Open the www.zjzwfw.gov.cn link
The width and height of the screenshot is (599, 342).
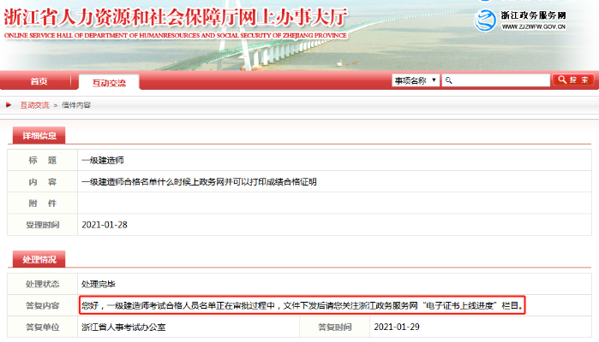pos(533,27)
